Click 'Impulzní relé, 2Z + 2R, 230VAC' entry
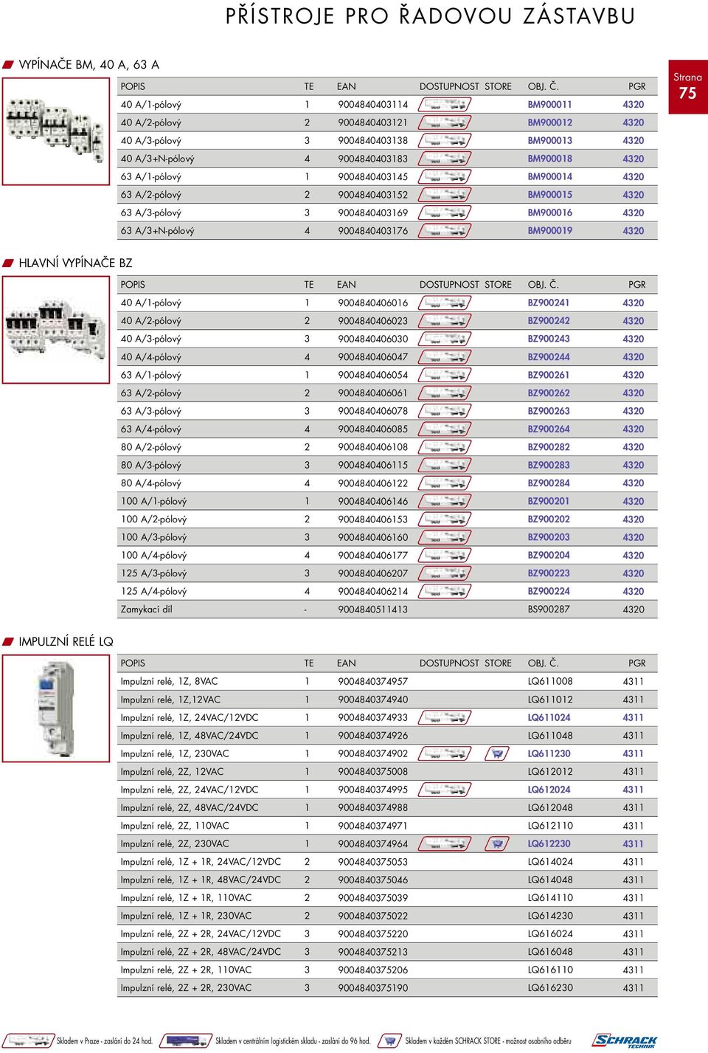The height and width of the screenshot is (1053, 708). click(186, 988)
